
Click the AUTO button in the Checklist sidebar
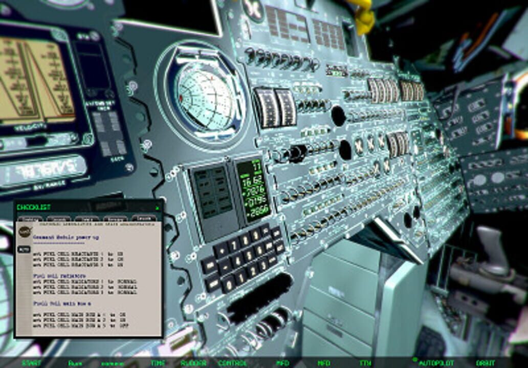24,249
